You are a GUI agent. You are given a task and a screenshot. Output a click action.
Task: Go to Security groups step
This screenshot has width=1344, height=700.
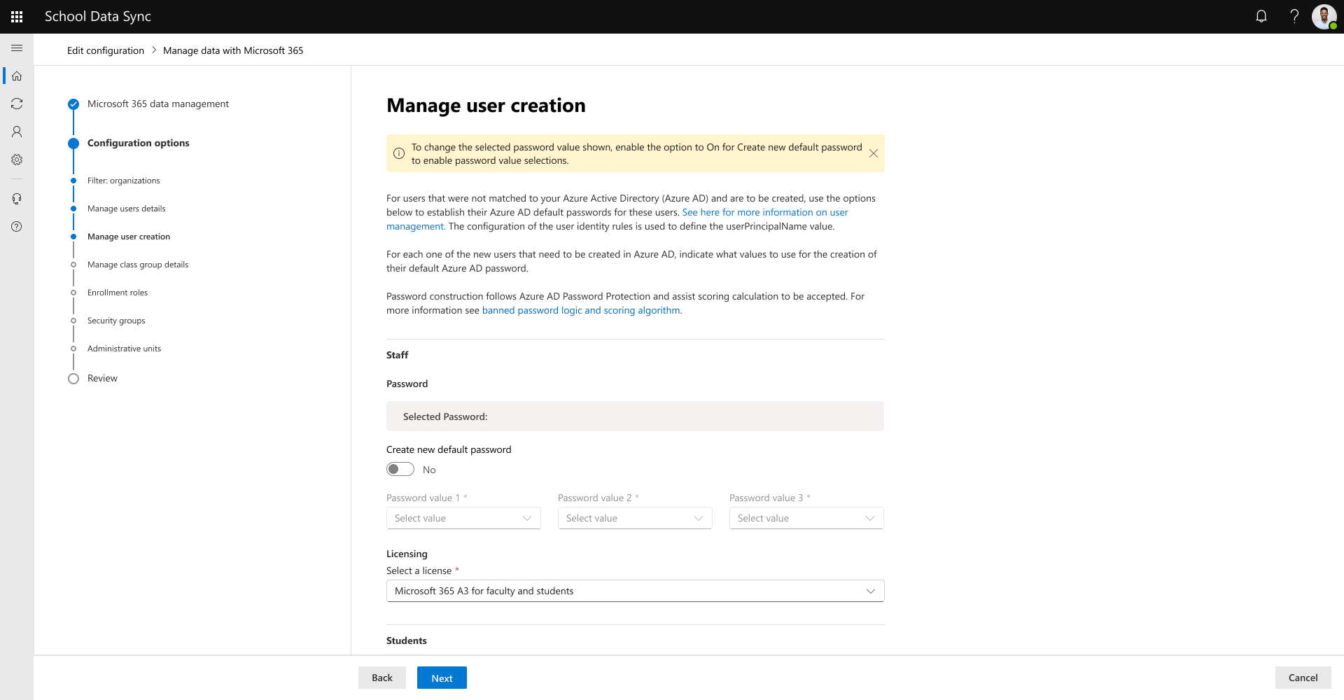coord(116,321)
